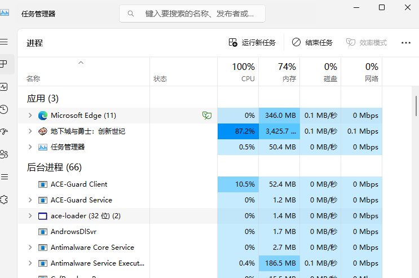
Task: Sort by the 磁盘 column header
Action: pyautogui.click(x=320, y=72)
